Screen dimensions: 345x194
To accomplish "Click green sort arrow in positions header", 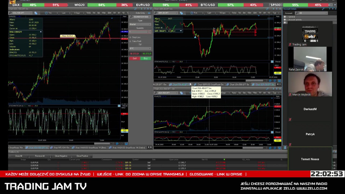I will pos(224,160).
